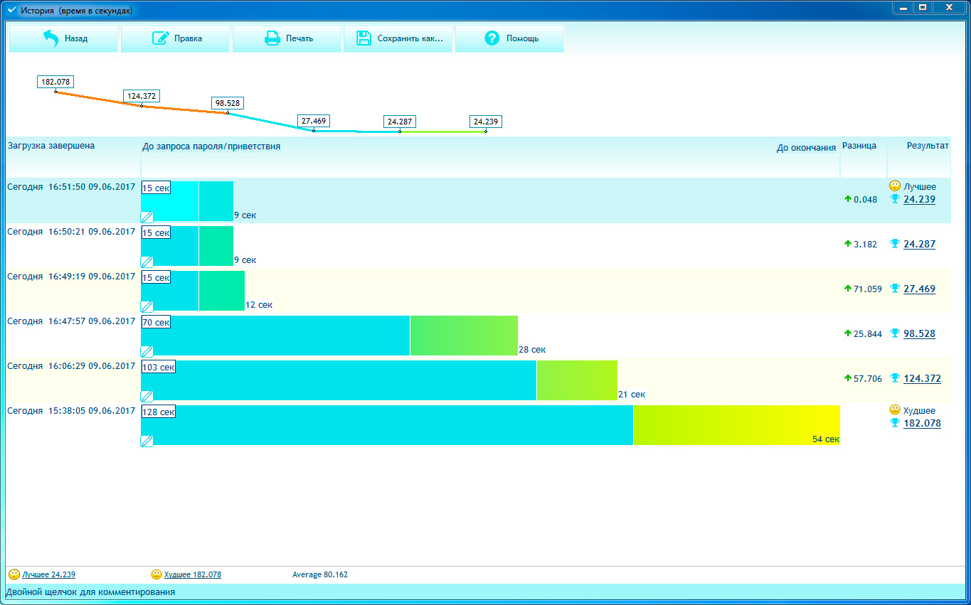Viewport: 971px width, 605px height.
Task: Click the До окончания header label
Action: click(806, 148)
